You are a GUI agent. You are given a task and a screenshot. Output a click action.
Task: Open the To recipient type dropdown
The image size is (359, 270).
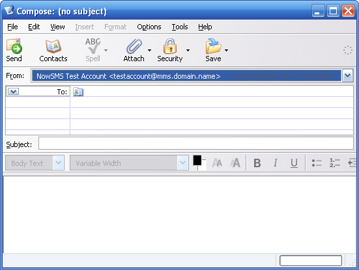pos(13,92)
